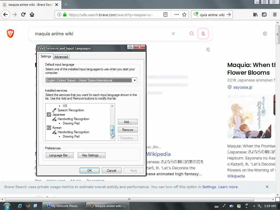The height and width of the screenshot is (210, 280).
Task: Select US keyboard entry in list
Action: pyautogui.click(x=65, y=106)
